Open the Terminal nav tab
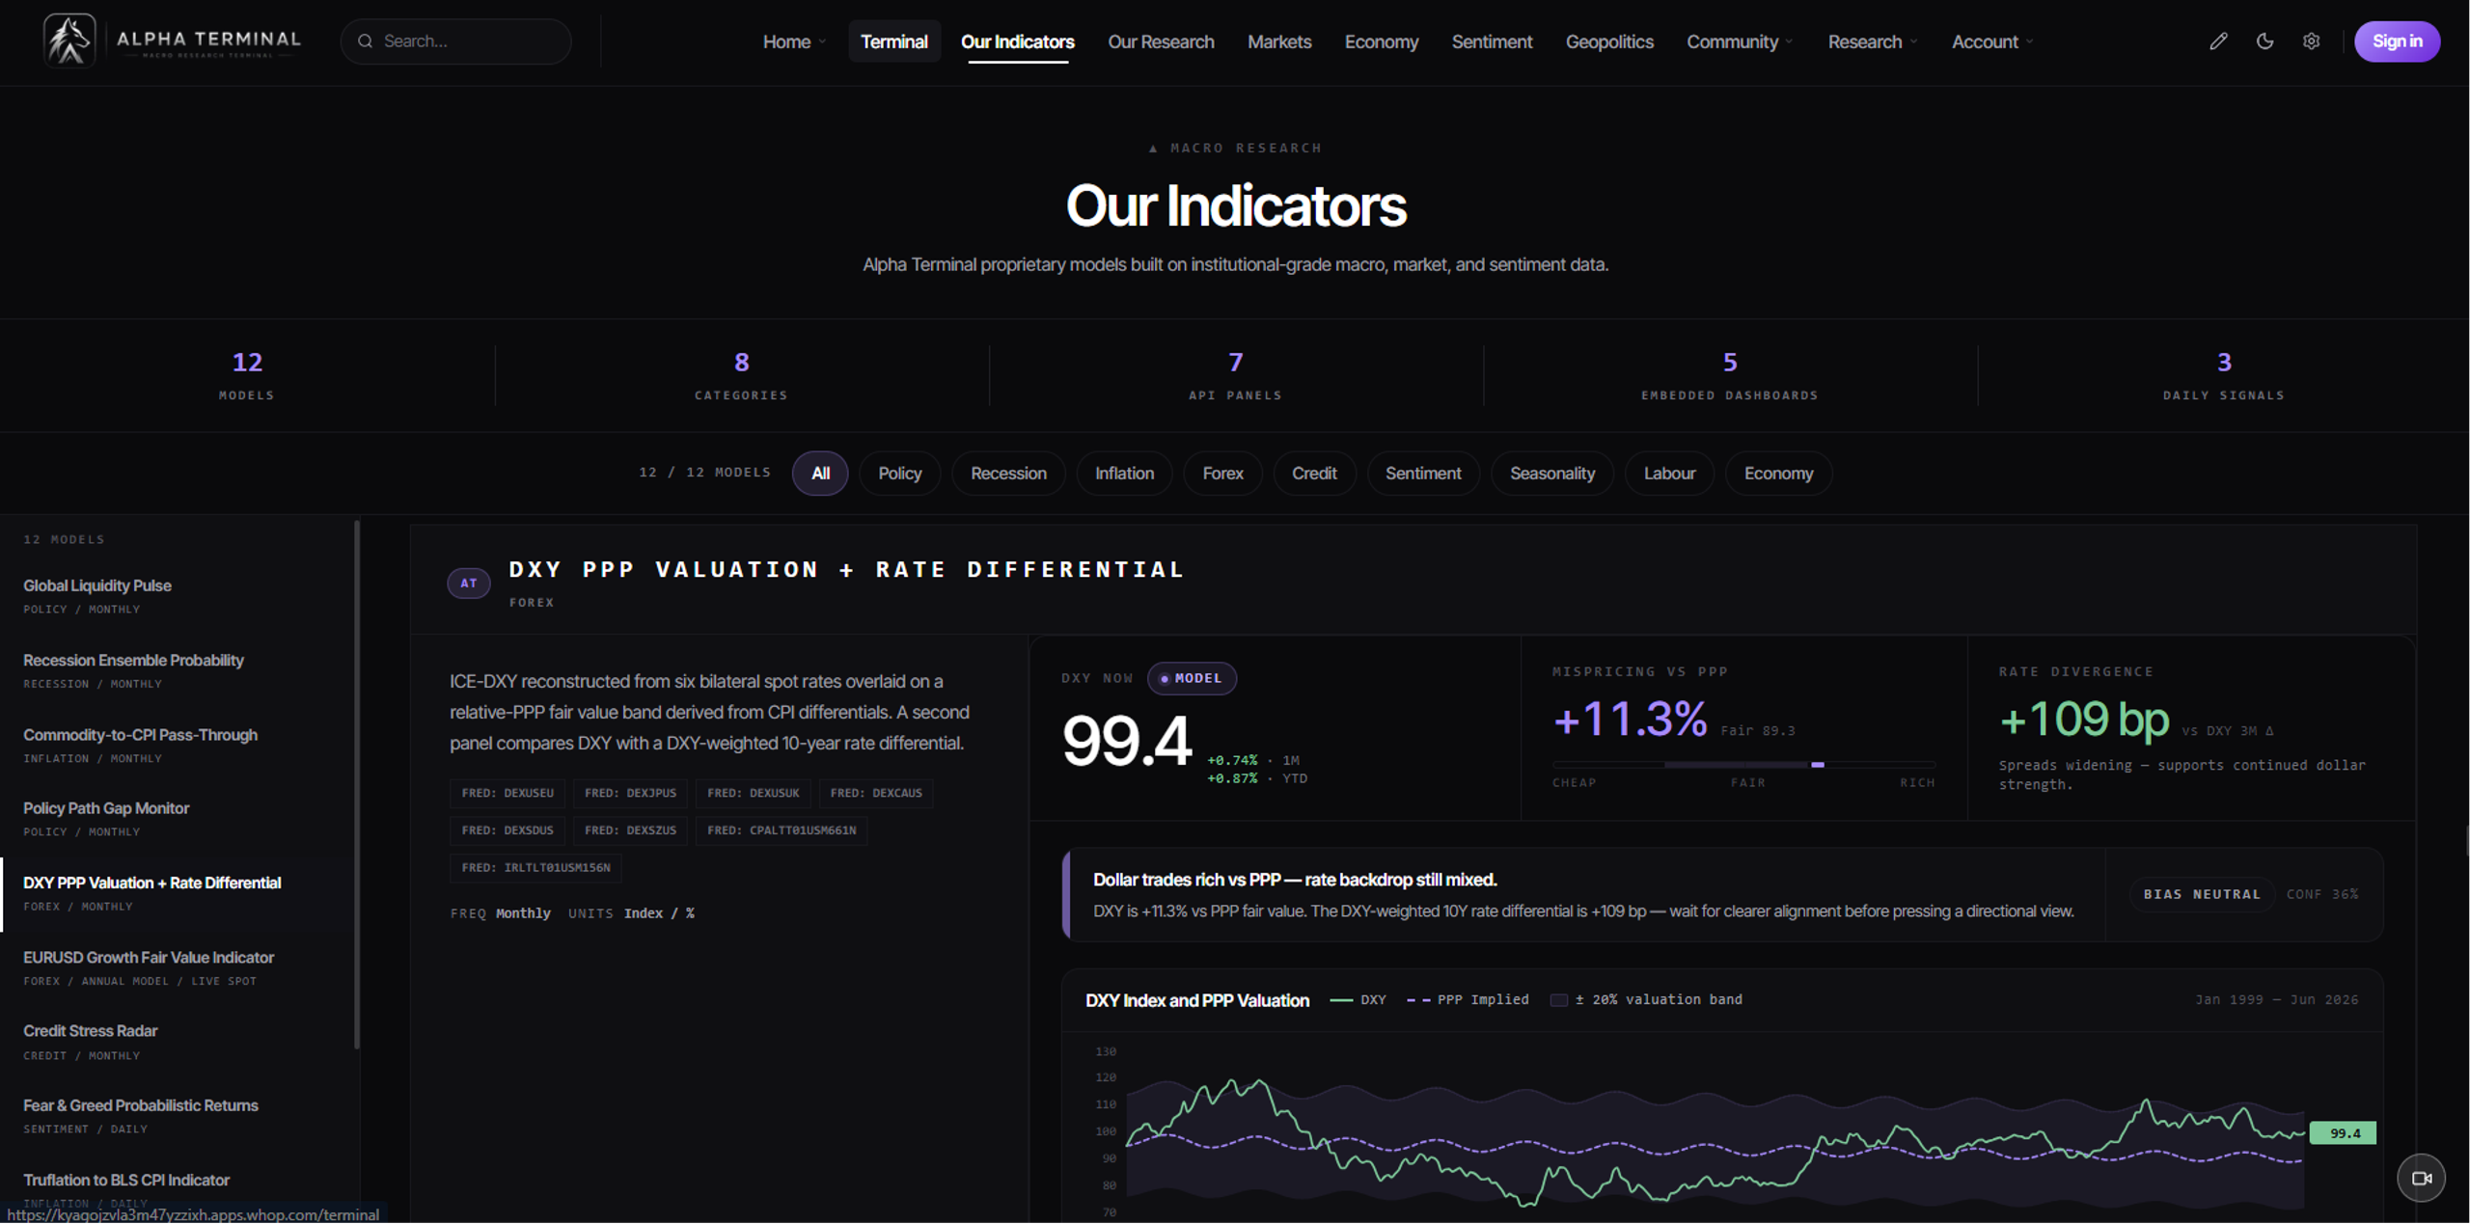 893,41
